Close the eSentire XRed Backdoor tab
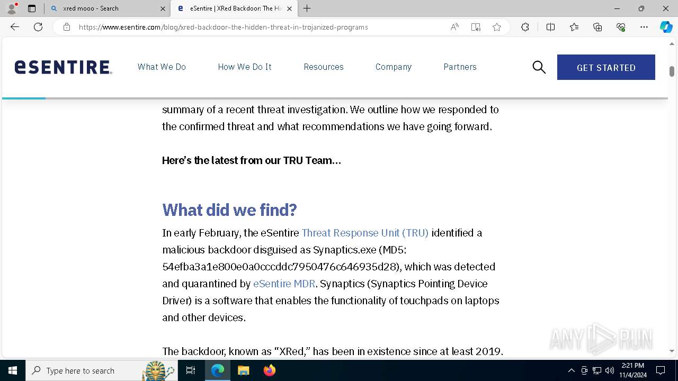678x381 pixels. click(290, 8)
